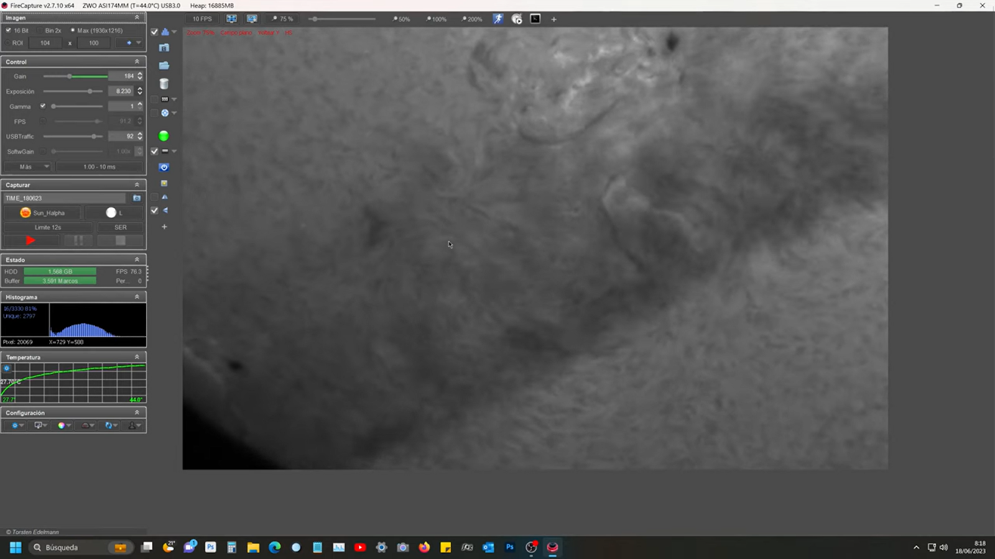Click the gear icon in Temperatura graph
This screenshot has height=559, width=995.
pos(7,368)
